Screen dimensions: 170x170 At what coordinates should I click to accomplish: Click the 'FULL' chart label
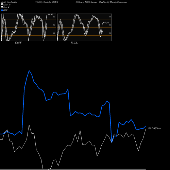tap(74, 43)
